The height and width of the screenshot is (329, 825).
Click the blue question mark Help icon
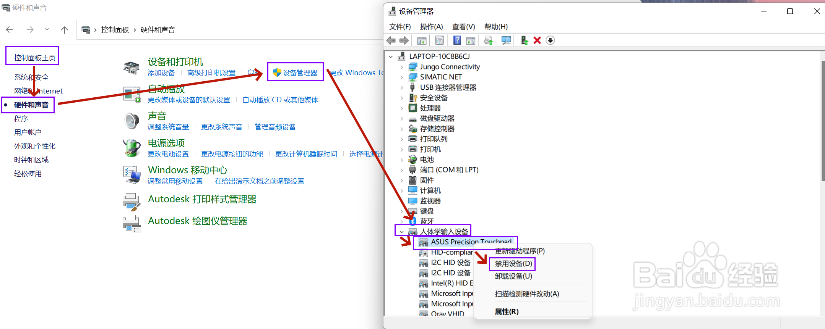click(457, 40)
